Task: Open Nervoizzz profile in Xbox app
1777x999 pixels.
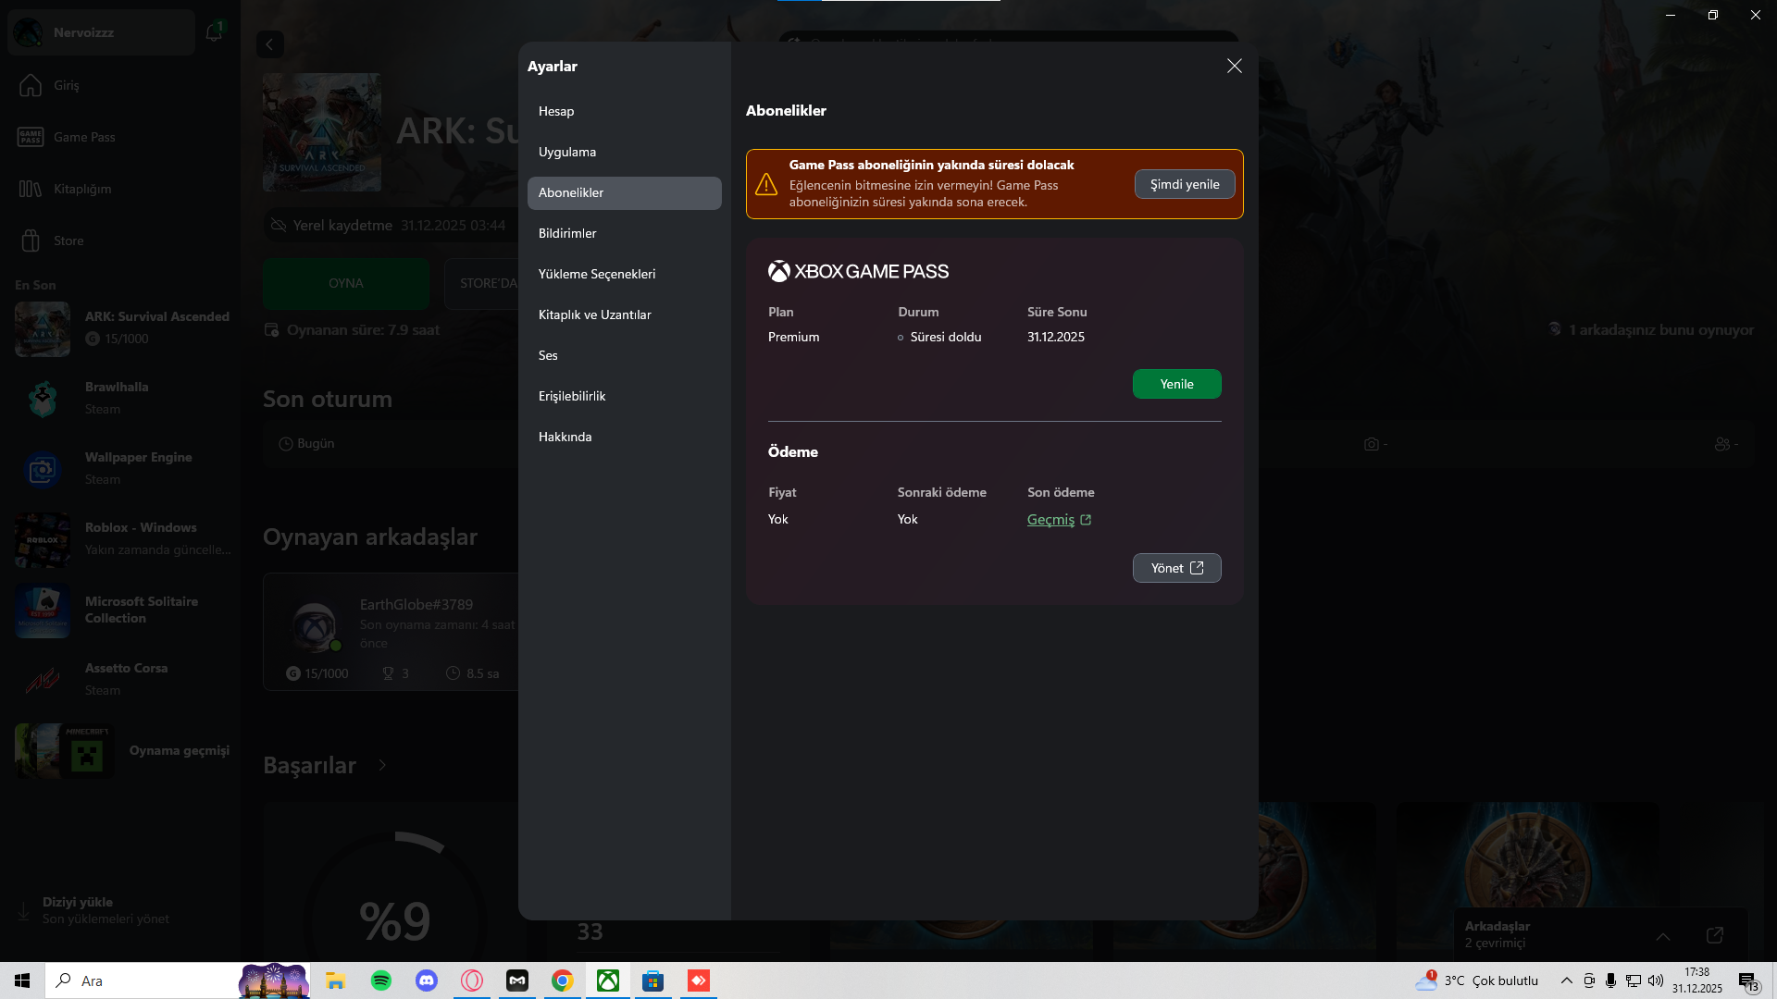Action: tap(101, 32)
